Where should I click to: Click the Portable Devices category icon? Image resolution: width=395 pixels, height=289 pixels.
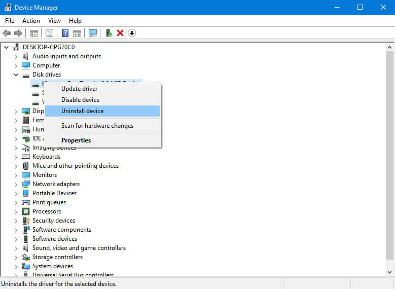pos(26,193)
